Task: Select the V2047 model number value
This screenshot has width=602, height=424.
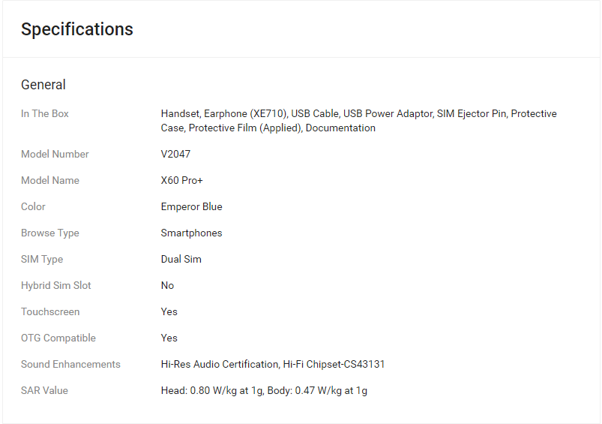Action: (x=175, y=154)
